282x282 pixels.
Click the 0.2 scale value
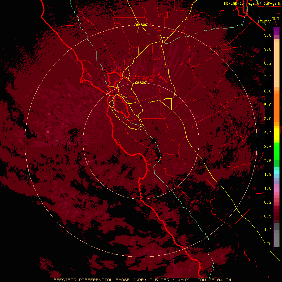click(x=268, y=202)
